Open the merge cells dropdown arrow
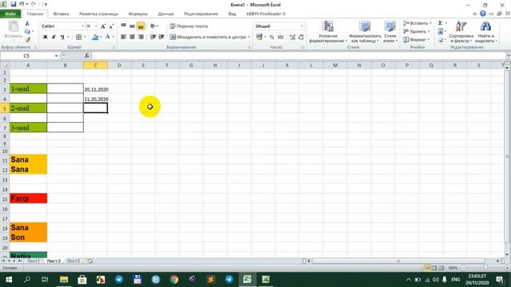This screenshot has height=287, width=511. point(249,37)
